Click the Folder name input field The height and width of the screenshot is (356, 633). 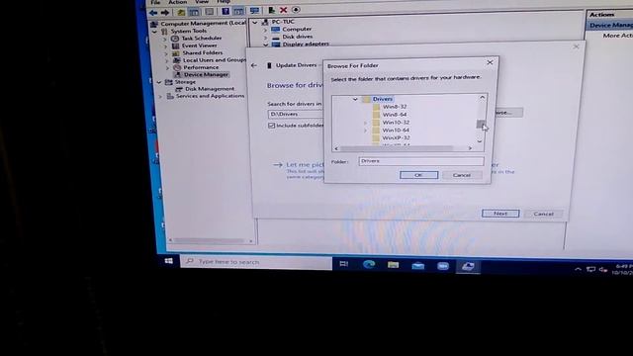click(x=421, y=161)
